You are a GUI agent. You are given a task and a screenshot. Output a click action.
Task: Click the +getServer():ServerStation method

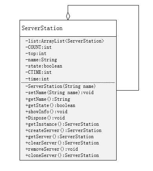point(59,137)
